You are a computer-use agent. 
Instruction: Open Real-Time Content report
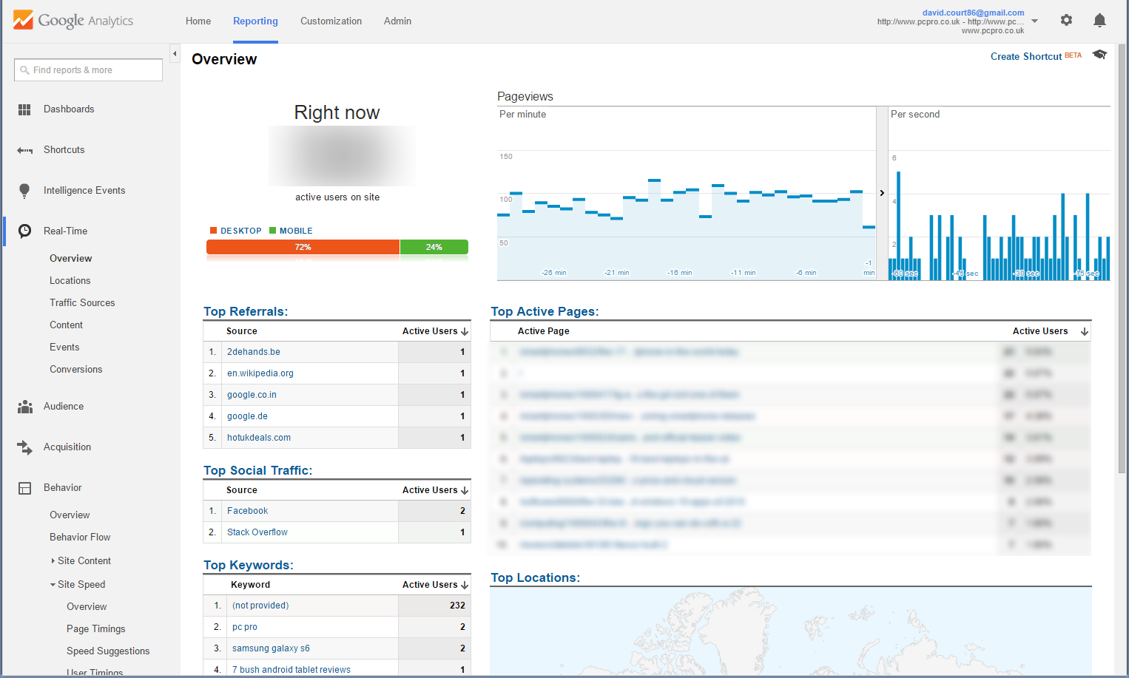coord(67,325)
